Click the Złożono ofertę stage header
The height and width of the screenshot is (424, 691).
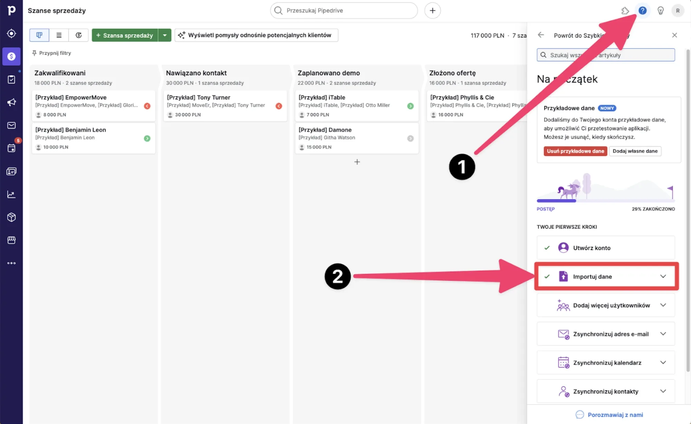coord(452,73)
